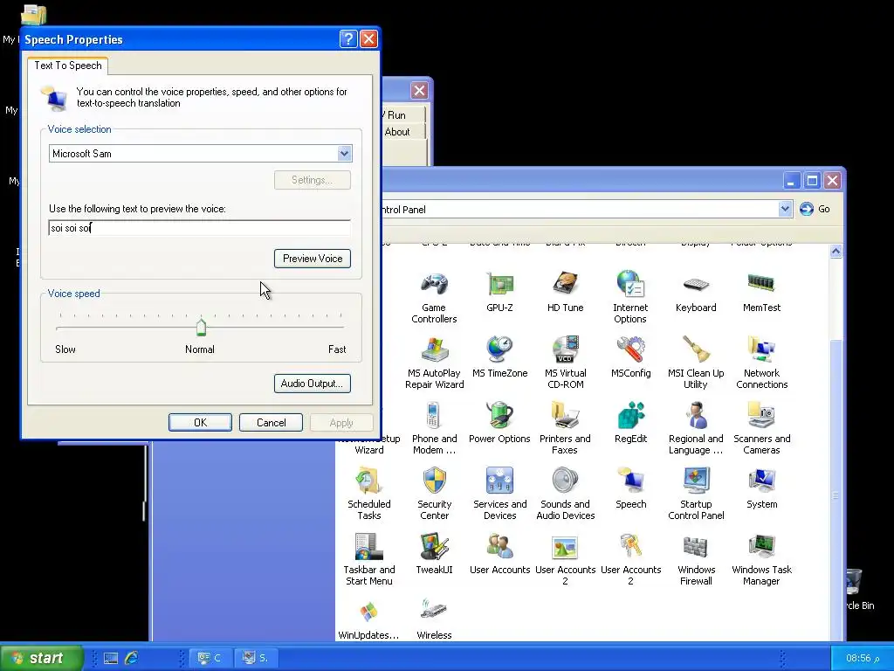
Task: Click the Audio Output button
Action: 313,384
